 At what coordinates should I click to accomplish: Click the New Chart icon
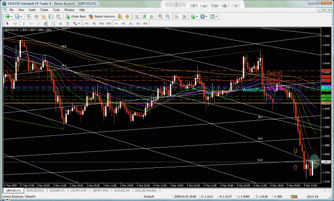(x=7, y=17)
